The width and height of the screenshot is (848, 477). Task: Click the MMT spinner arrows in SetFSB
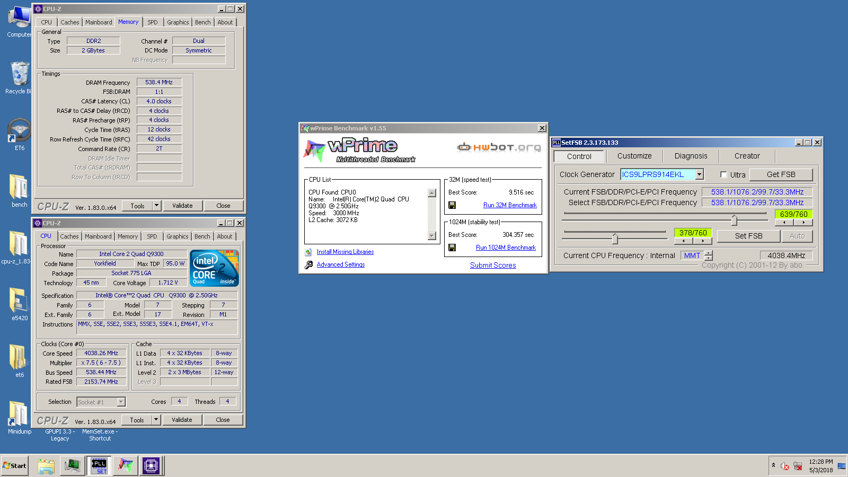709,255
